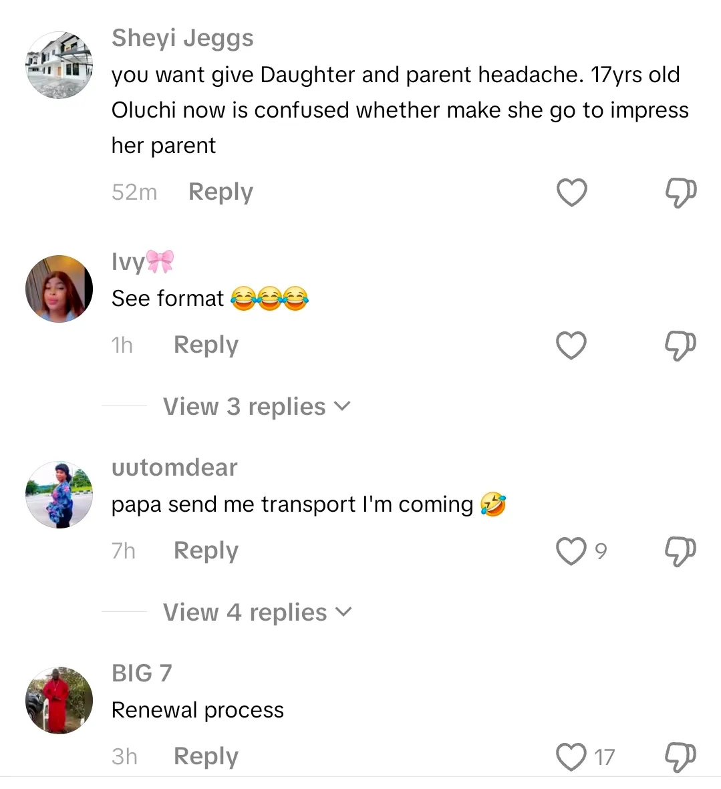Image resolution: width=721 pixels, height=789 pixels.
Task: Reply to Sheyi Jeggs' comment
Action: 221,192
